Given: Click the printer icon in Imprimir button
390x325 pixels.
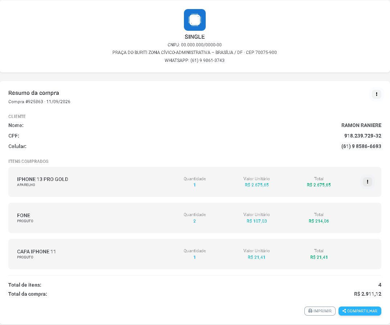Looking at the screenshot, I should 310,311.
